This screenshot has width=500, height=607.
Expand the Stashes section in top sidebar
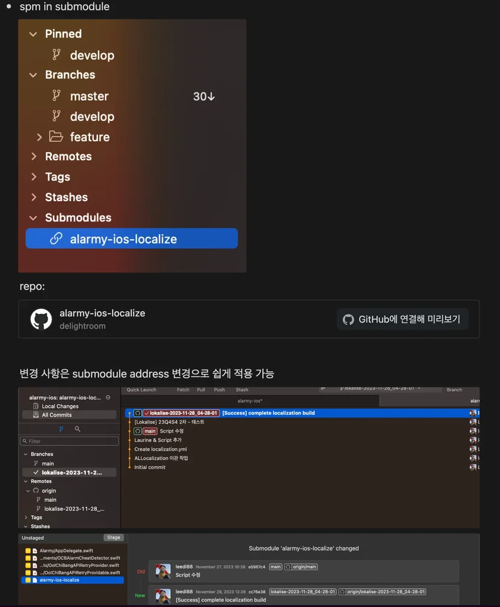click(x=34, y=197)
